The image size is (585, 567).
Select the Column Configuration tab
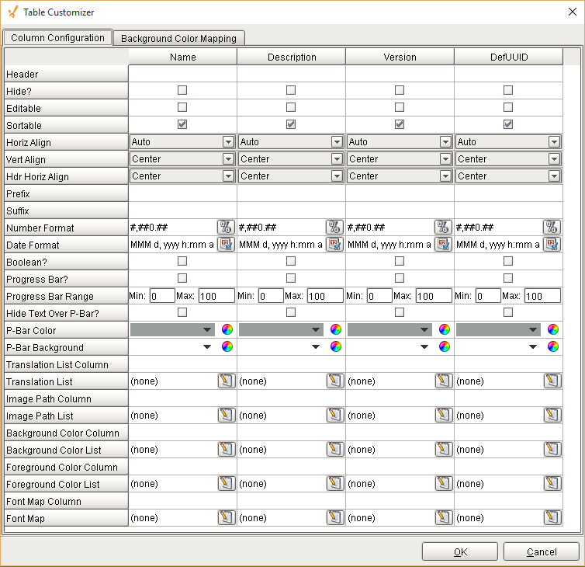point(57,38)
